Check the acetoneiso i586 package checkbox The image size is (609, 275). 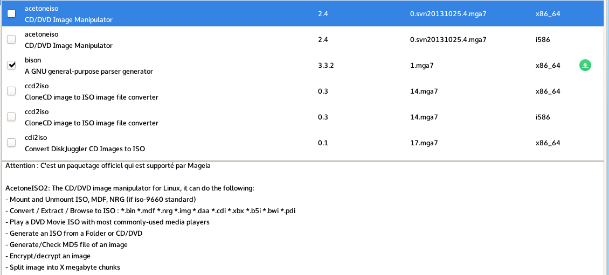pos(12,40)
